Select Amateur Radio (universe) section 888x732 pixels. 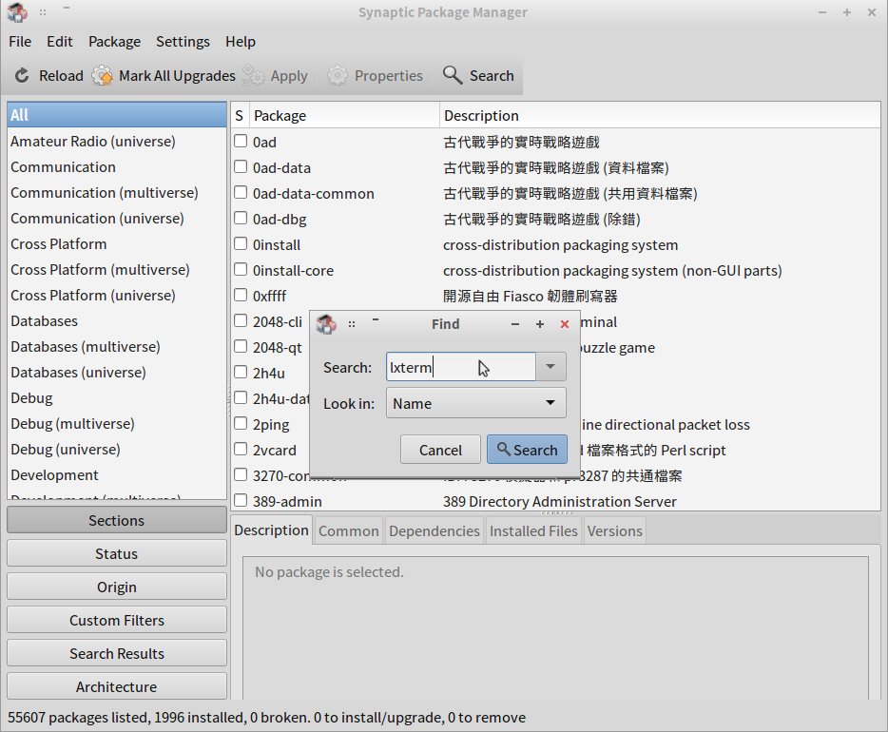(117, 141)
